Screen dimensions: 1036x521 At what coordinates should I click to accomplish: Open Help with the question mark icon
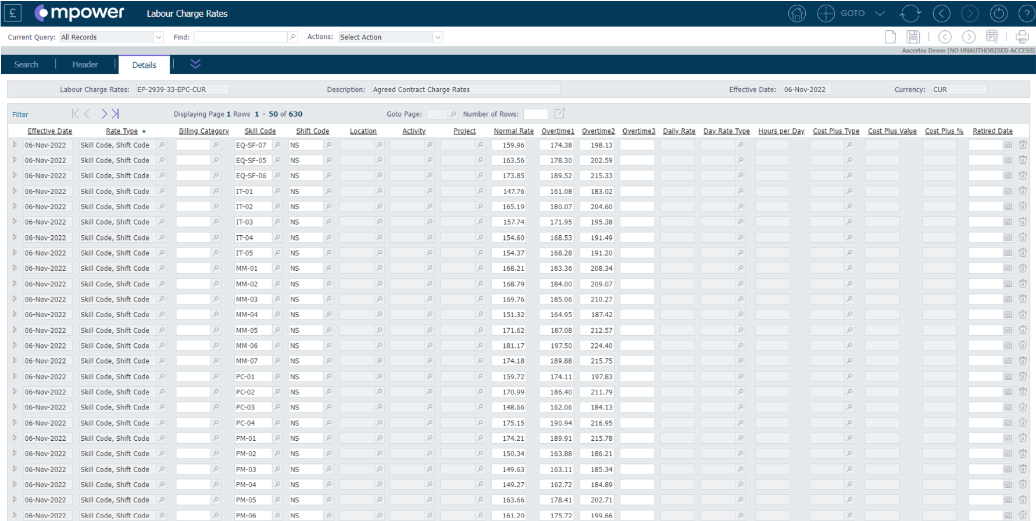1026,13
